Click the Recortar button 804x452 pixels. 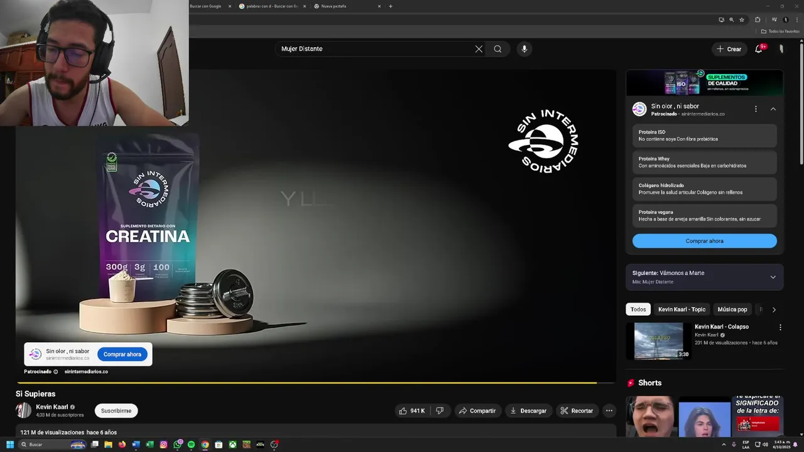pyautogui.click(x=577, y=411)
